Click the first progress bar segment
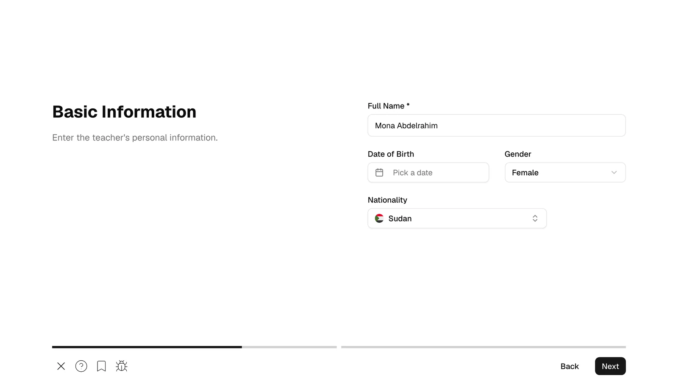 point(195,347)
